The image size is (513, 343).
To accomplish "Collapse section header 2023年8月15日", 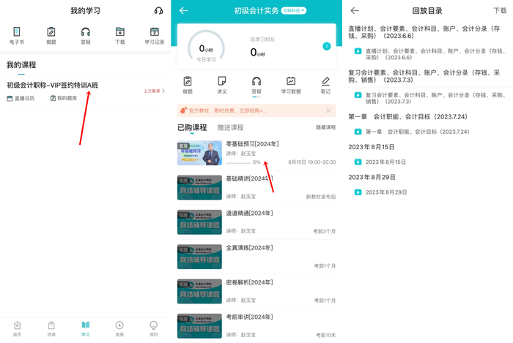I will pyautogui.click(x=372, y=147).
